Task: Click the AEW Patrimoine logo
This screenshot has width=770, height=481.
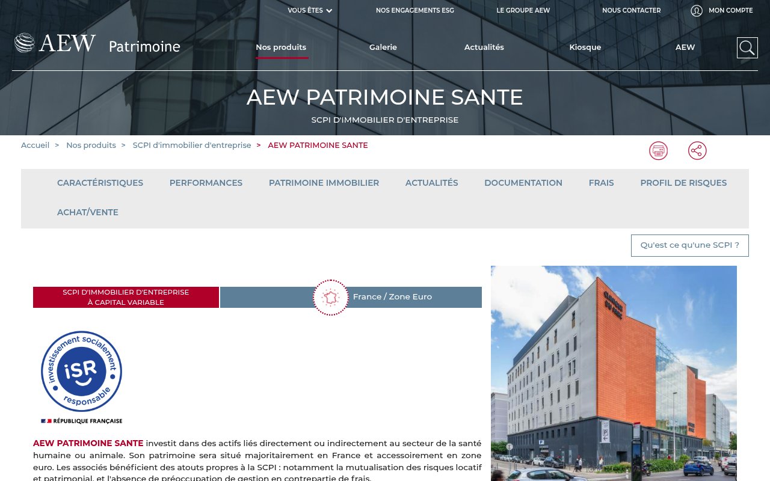Action: (97, 44)
